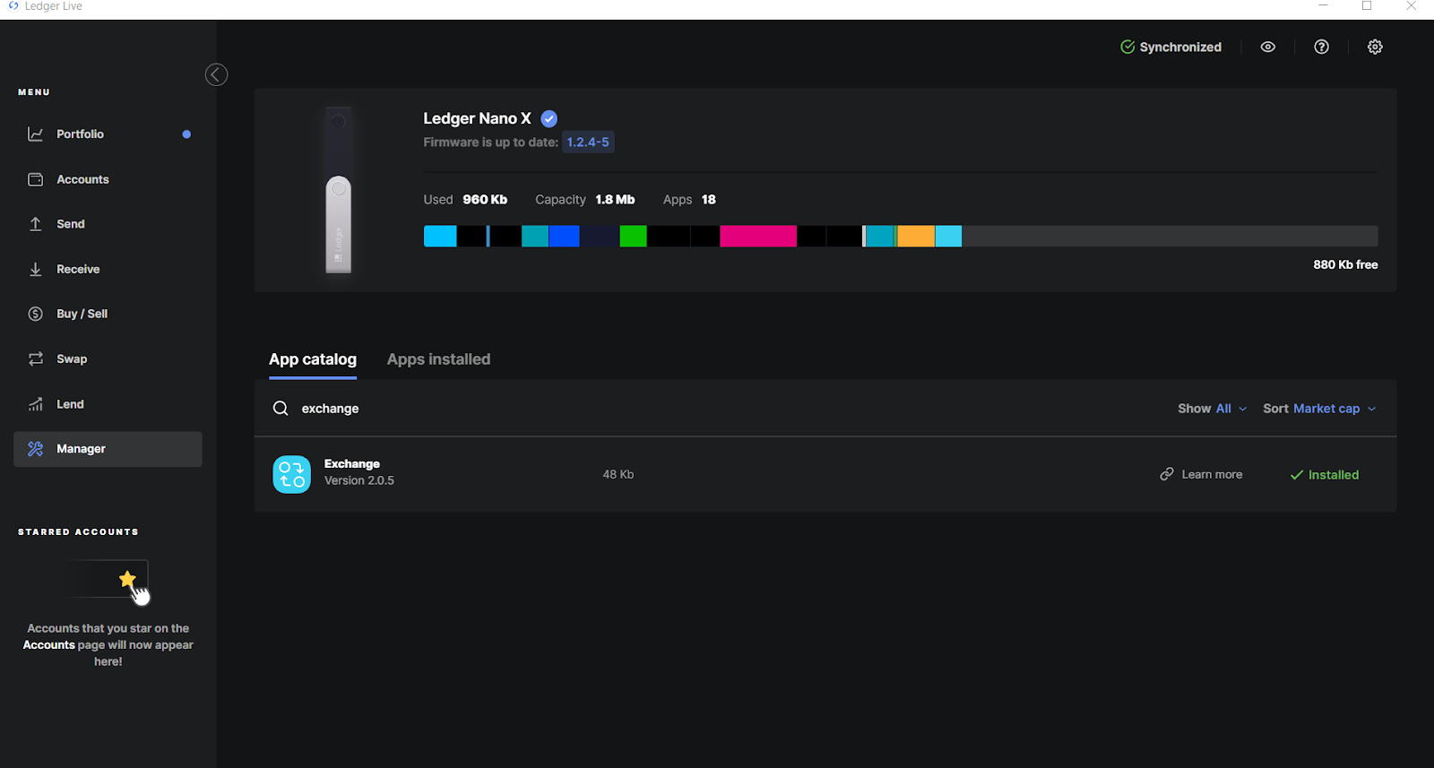Click the green segment in storage bar

pyautogui.click(x=633, y=237)
